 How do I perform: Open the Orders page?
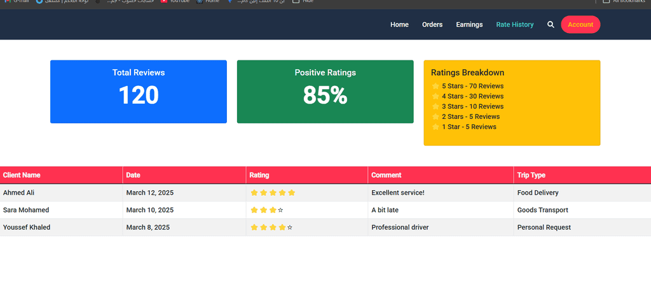pyautogui.click(x=432, y=25)
